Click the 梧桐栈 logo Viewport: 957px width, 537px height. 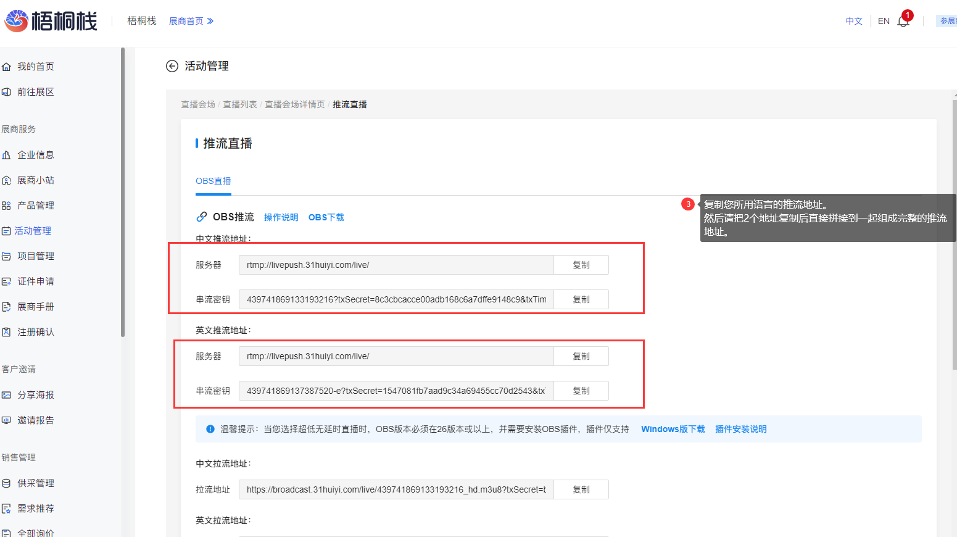tap(51, 21)
